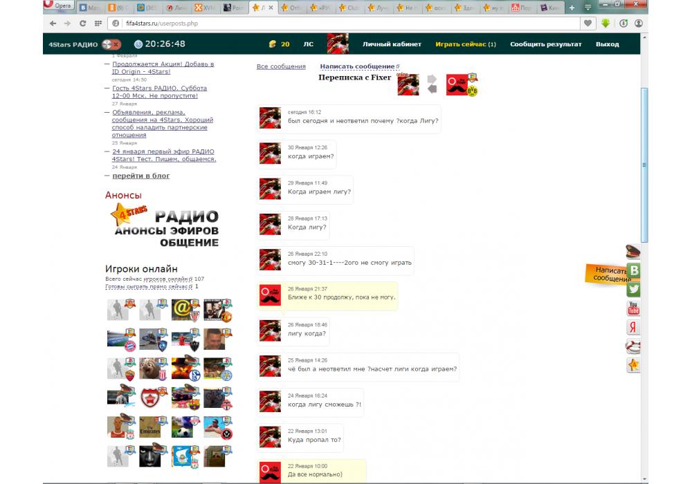
Task: Open link 'Гость 4Stars РАДИО. Суббота 12-00'
Action: (x=159, y=92)
